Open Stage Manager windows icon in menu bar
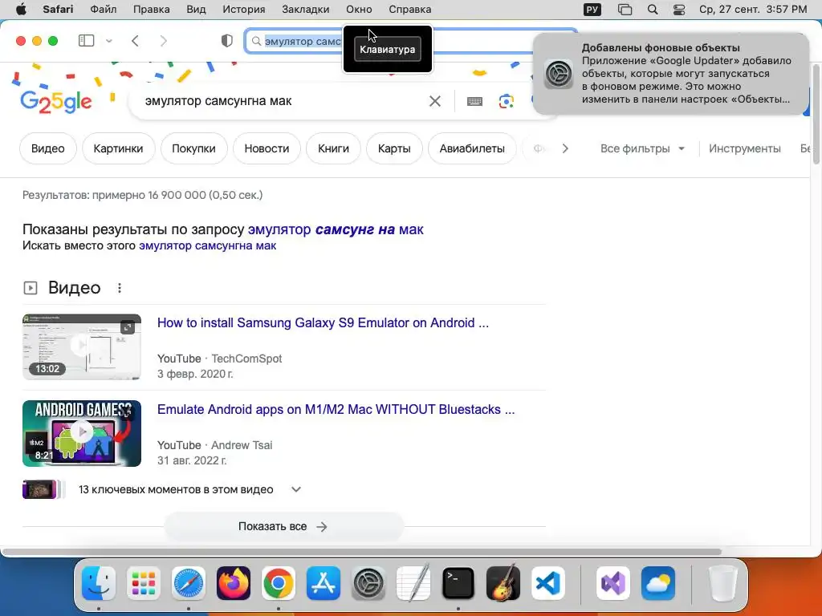The image size is (822, 616). point(625,10)
